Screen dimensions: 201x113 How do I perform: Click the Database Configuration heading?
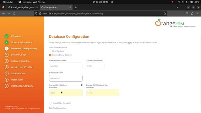click(x=69, y=36)
